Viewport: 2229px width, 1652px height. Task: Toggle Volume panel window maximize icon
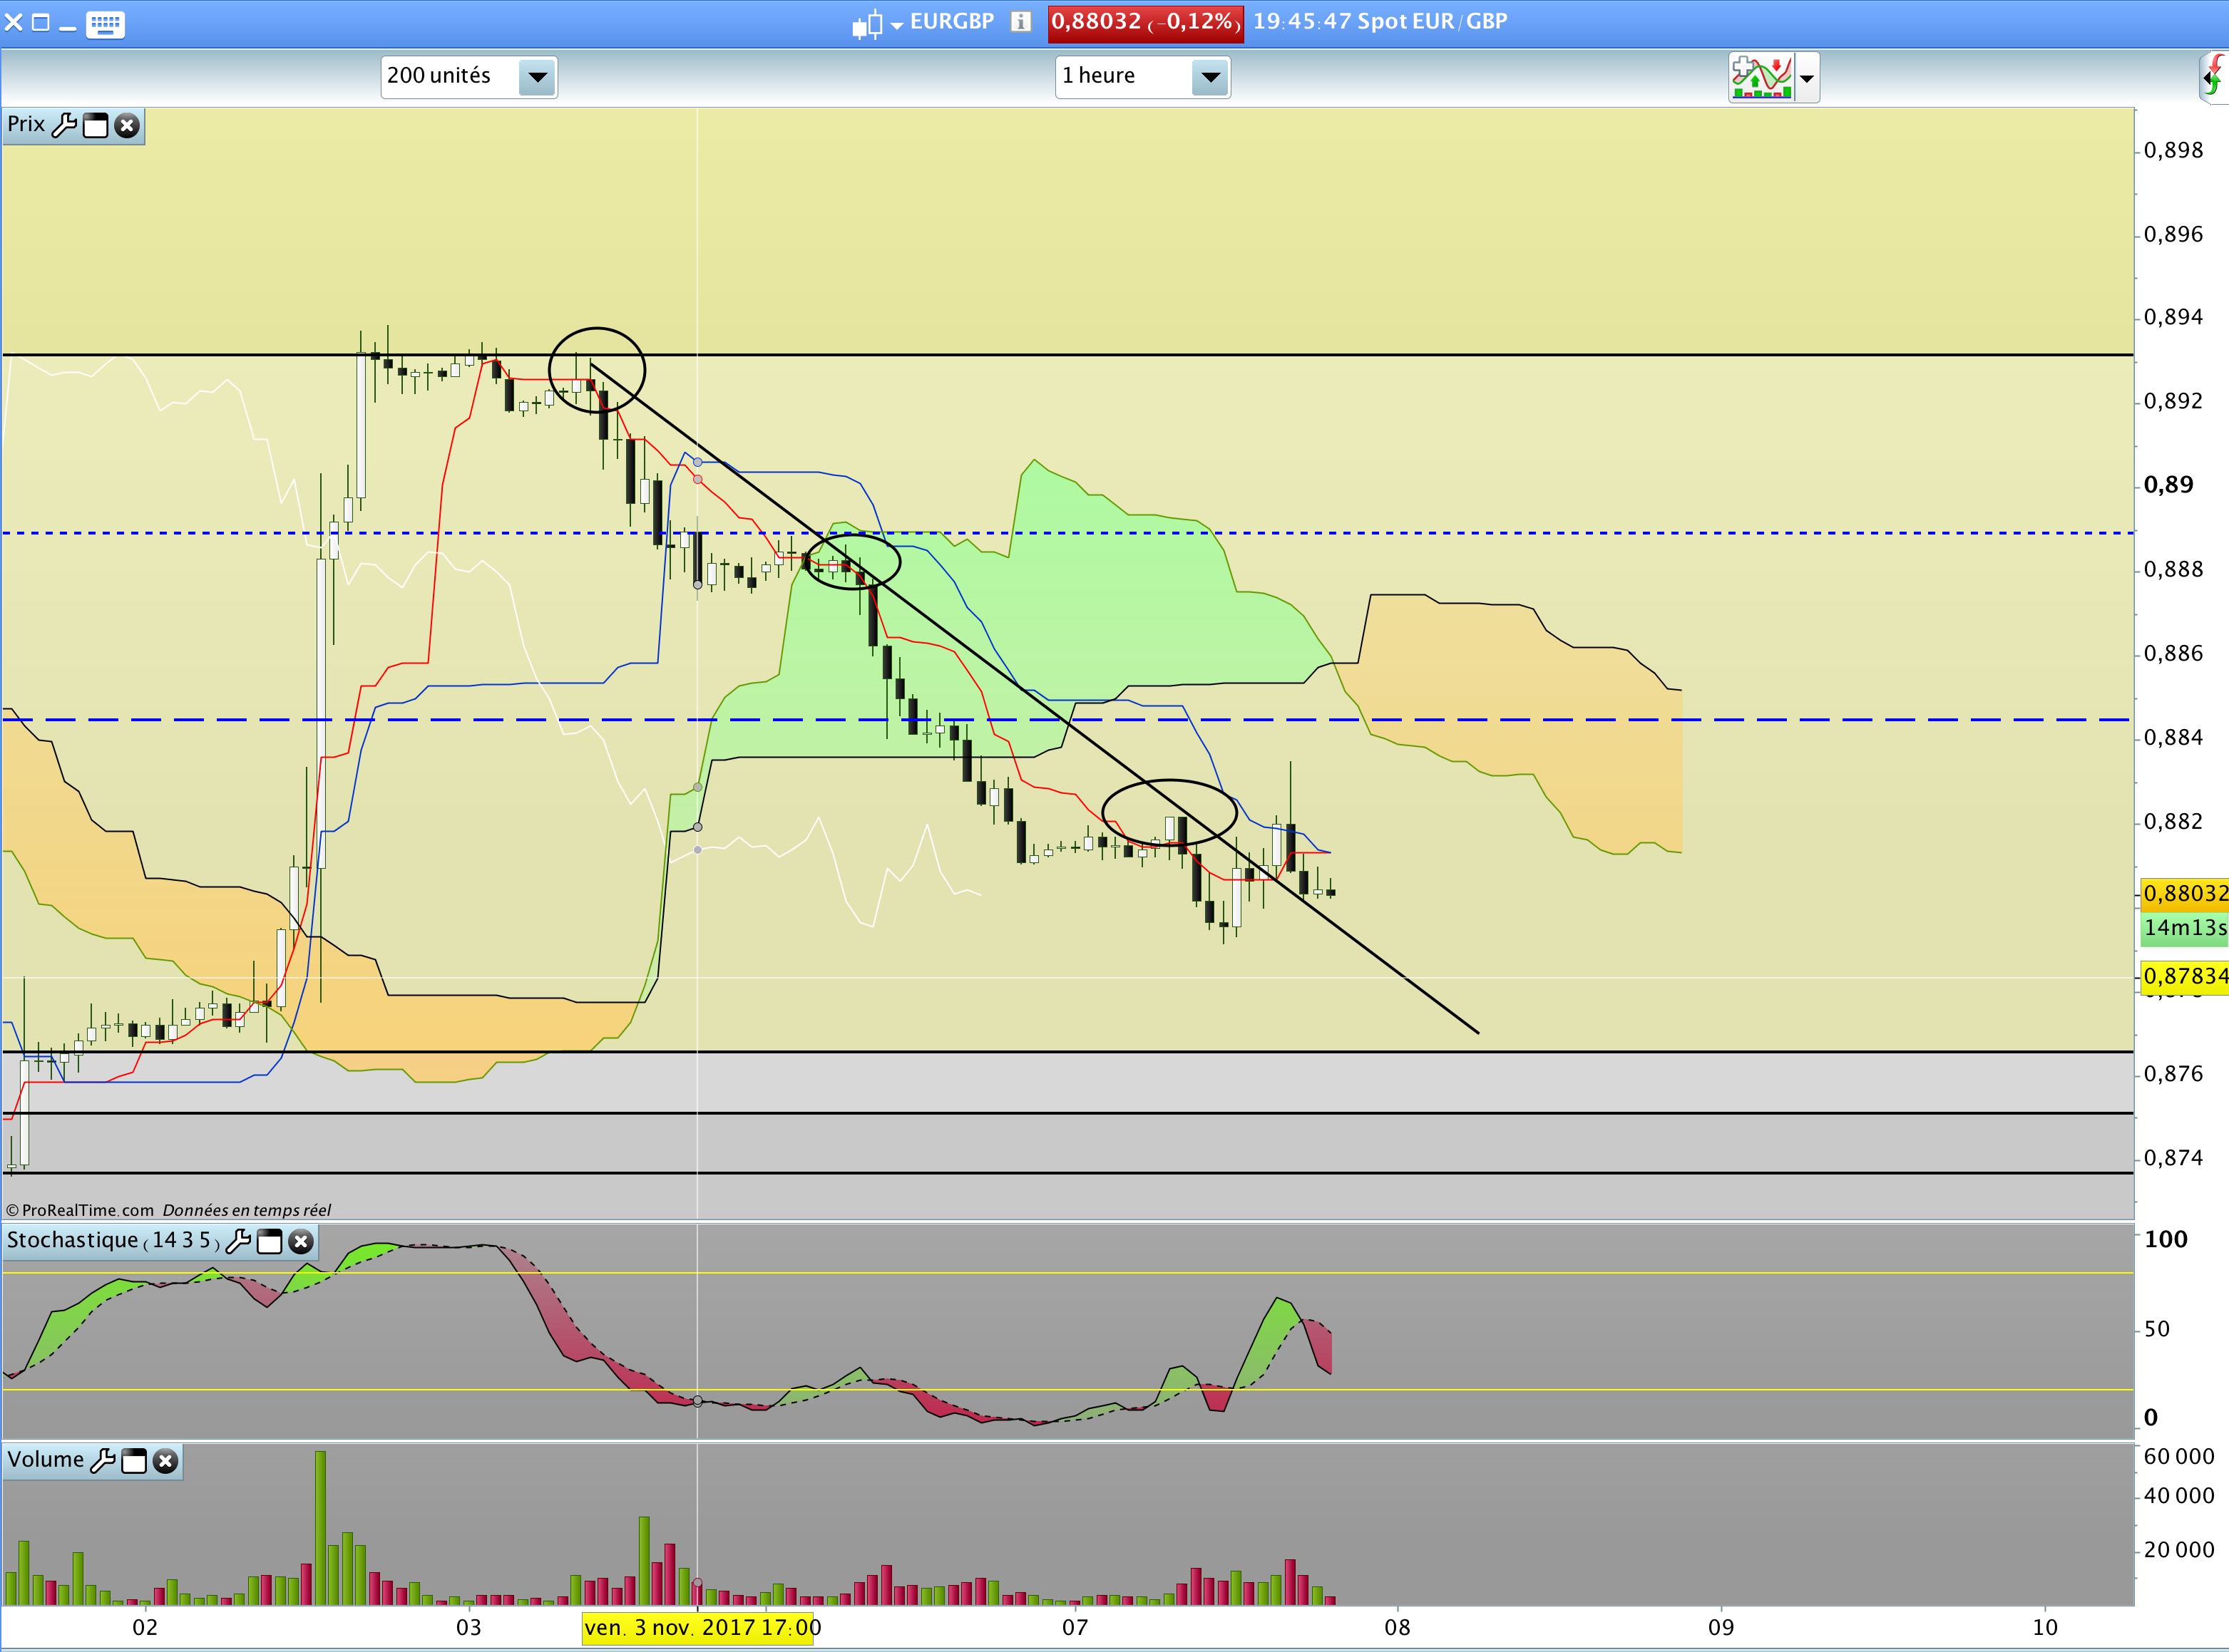click(x=134, y=1460)
